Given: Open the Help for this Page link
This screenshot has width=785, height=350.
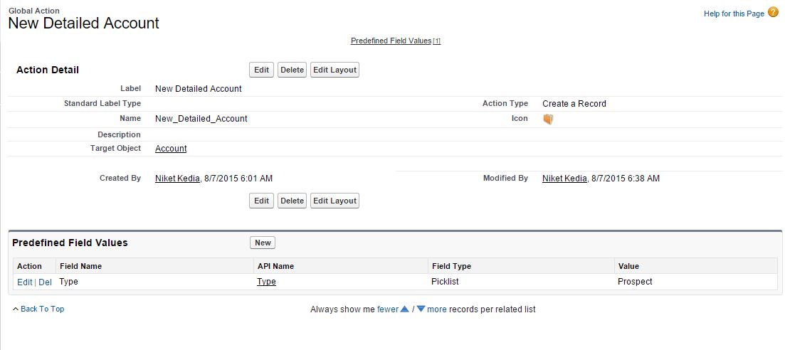Looking at the screenshot, I should (734, 14).
